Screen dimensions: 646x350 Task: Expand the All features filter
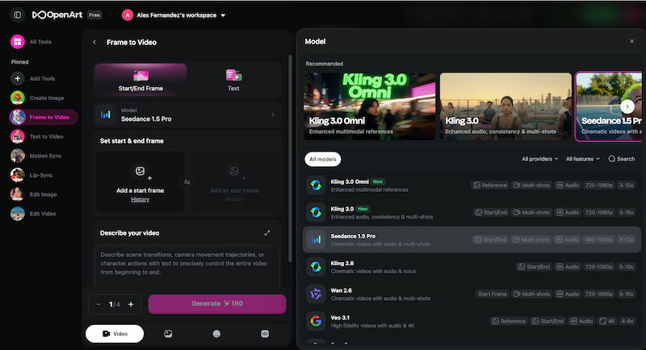tap(582, 159)
